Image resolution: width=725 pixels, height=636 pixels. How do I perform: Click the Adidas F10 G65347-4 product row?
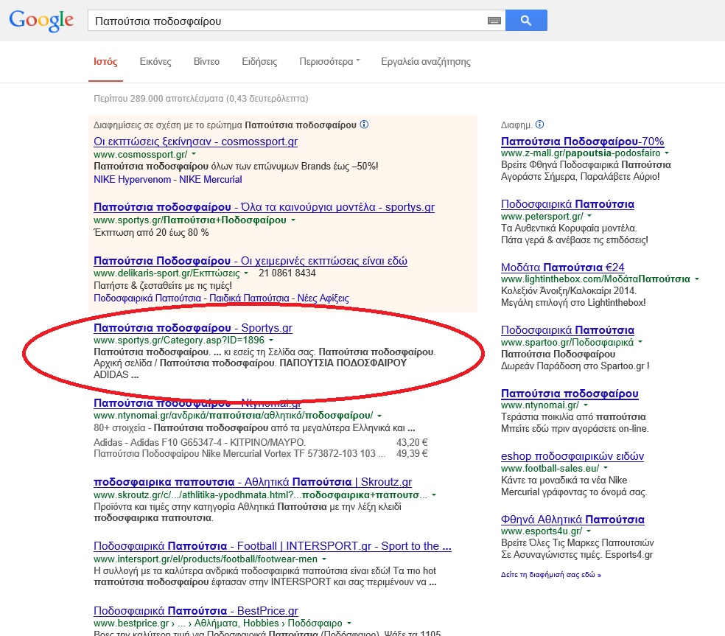[199, 443]
